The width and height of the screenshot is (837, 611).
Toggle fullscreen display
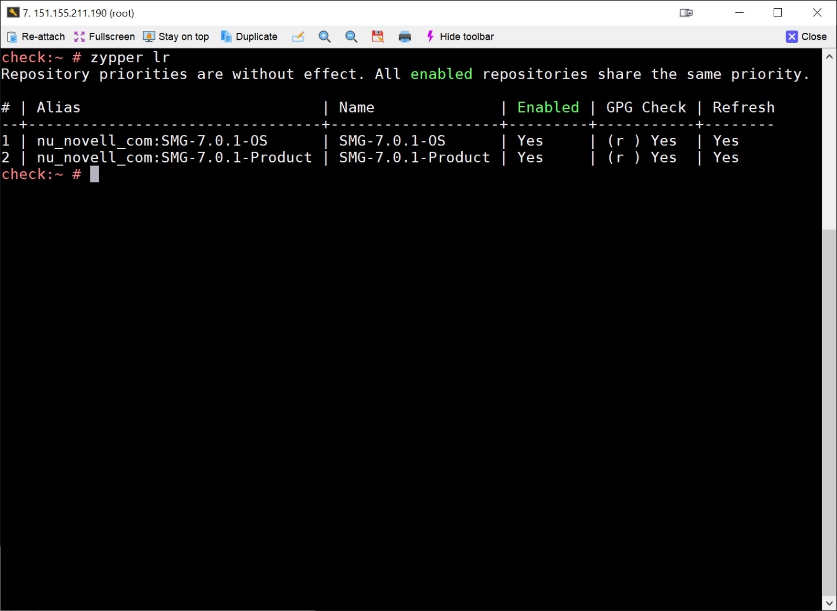tap(104, 36)
